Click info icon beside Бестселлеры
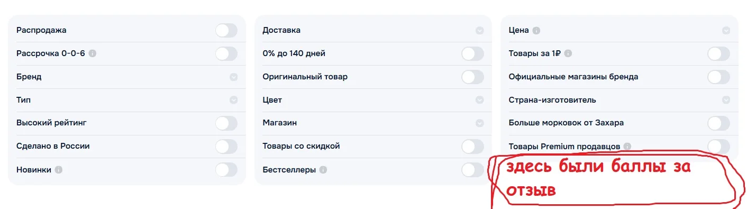Viewport: 747px width, 209px height. click(323, 170)
